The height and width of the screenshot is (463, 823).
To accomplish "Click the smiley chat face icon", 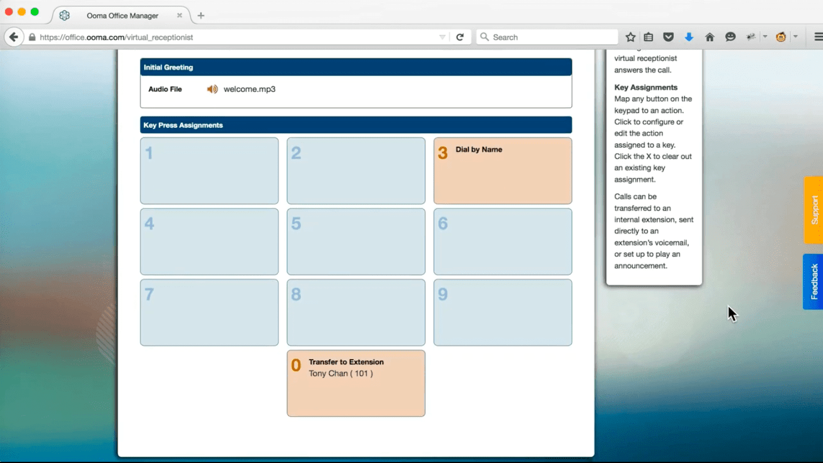I will (730, 37).
